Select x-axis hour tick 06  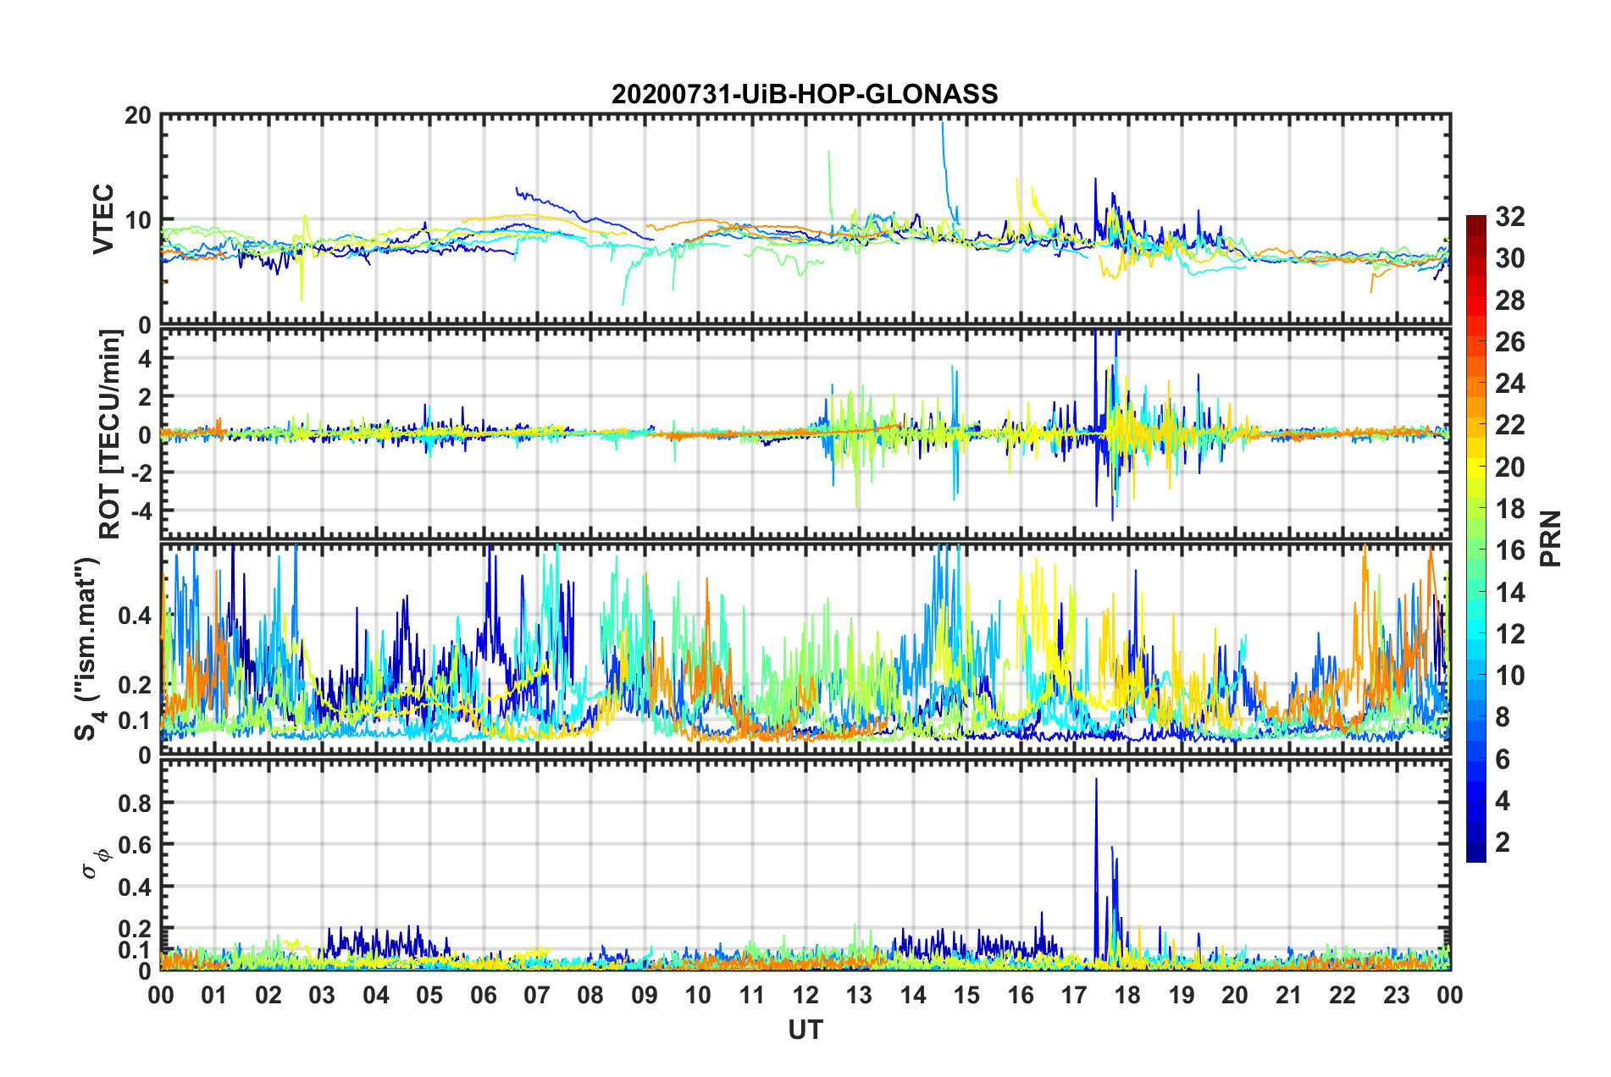point(484,995)
